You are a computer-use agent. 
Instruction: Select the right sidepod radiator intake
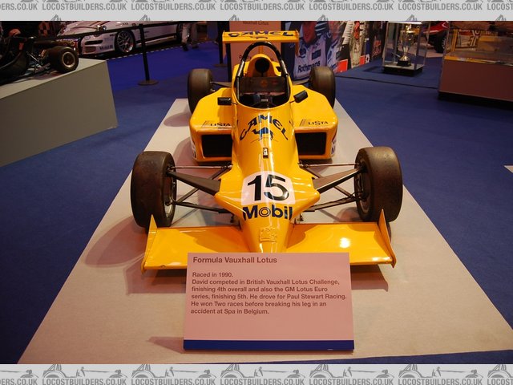[310, 144]
